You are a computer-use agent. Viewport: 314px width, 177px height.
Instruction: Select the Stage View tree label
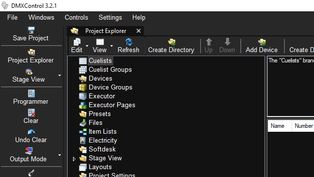[x=105, y=158]
